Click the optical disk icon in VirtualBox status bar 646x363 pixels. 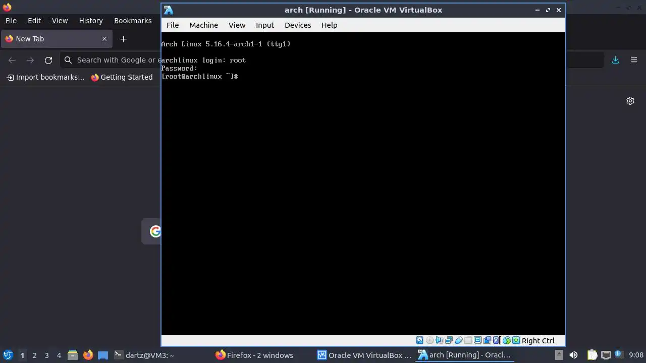point(429,340)
